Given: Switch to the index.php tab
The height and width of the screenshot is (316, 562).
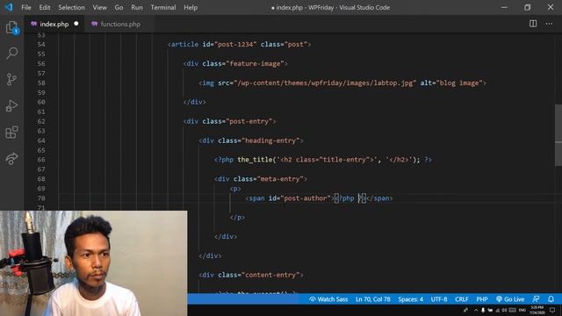Looking at the screenshot, I should [x=54, y=24].
